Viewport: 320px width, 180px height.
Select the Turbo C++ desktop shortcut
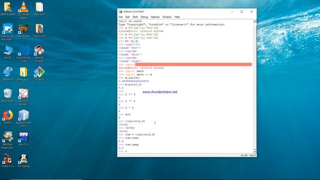click(8, 160)
